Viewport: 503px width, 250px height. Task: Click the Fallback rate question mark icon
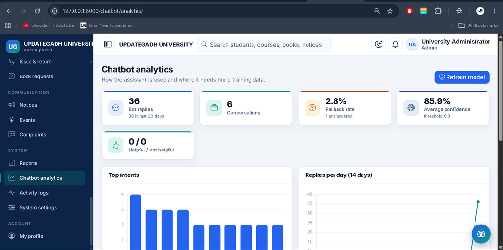pos(312,108)
